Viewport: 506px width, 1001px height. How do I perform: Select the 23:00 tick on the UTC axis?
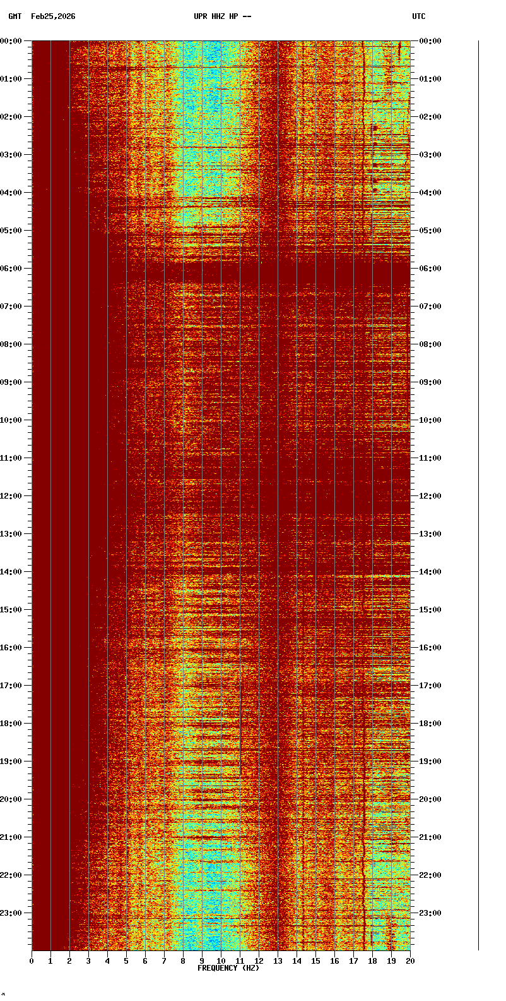430,913
